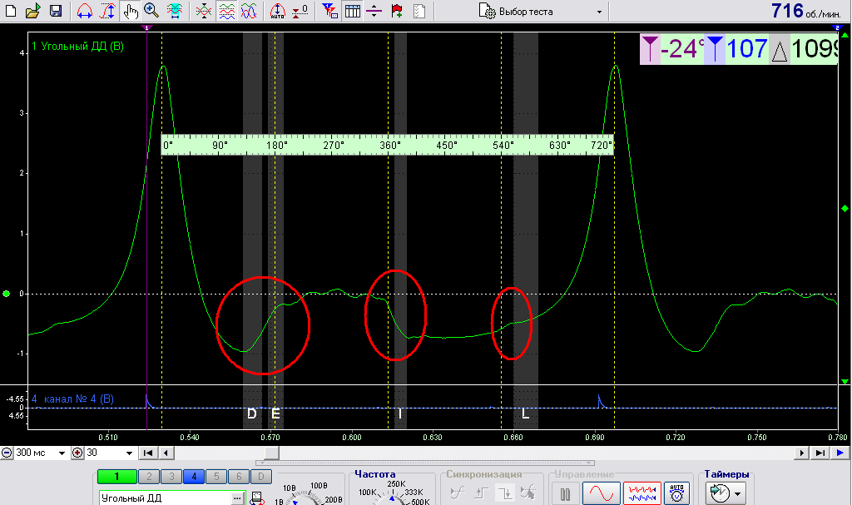Click the blue timeline marker 2
Viewport: 852px width, 505px height.
tap(837, 27)
